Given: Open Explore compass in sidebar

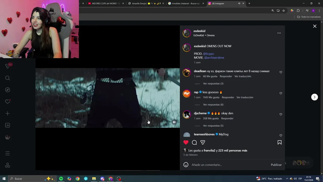Looking at the screenshot, I should pyautogui.click(x=8, y=90).
